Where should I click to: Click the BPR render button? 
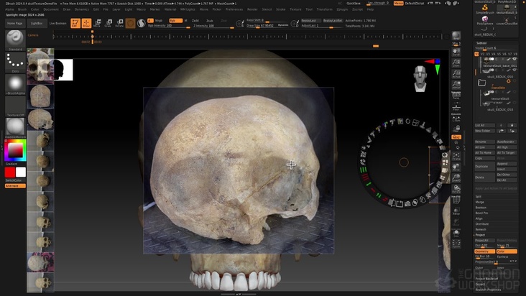456,35
